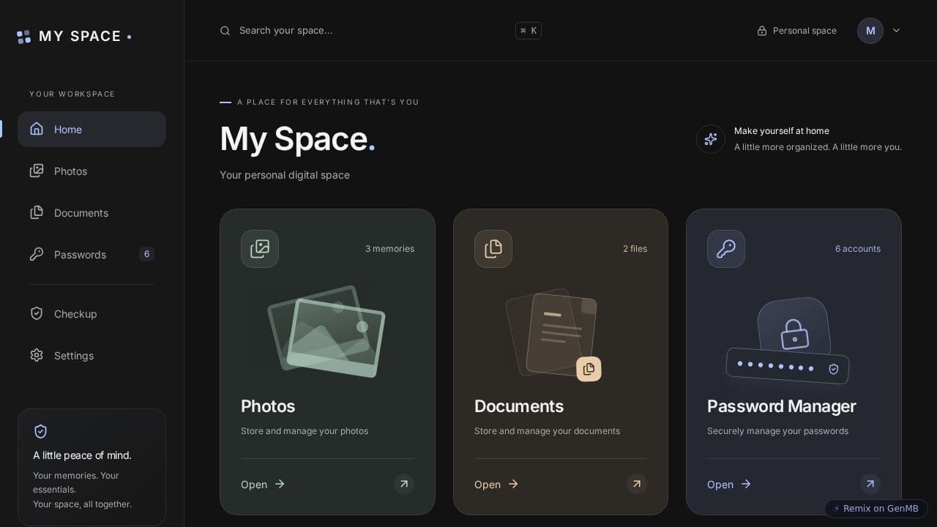Go to Home in the sidebar

pos(92,129)
